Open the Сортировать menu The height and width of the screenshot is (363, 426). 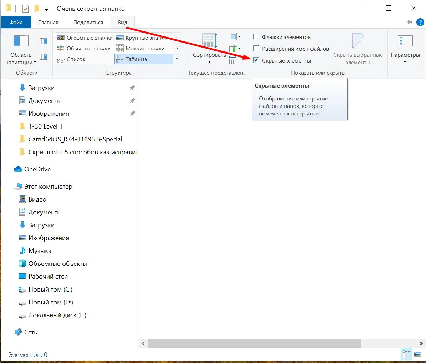[209, 48]
